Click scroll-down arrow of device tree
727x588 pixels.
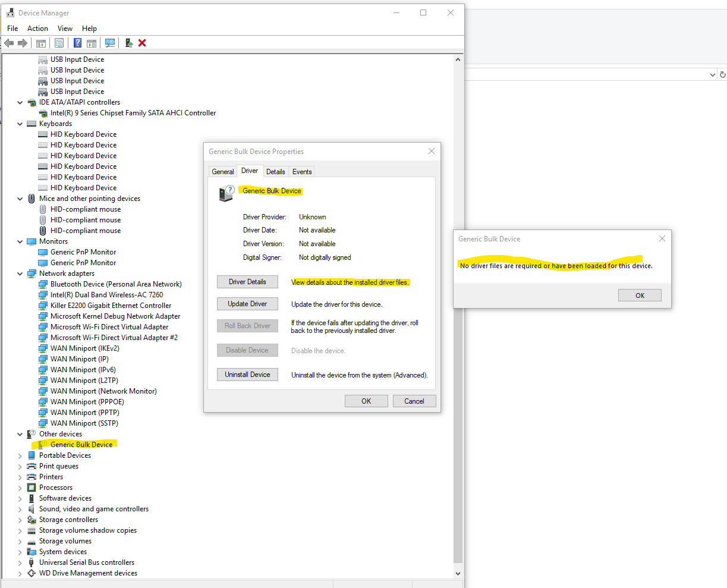point(458,573)
